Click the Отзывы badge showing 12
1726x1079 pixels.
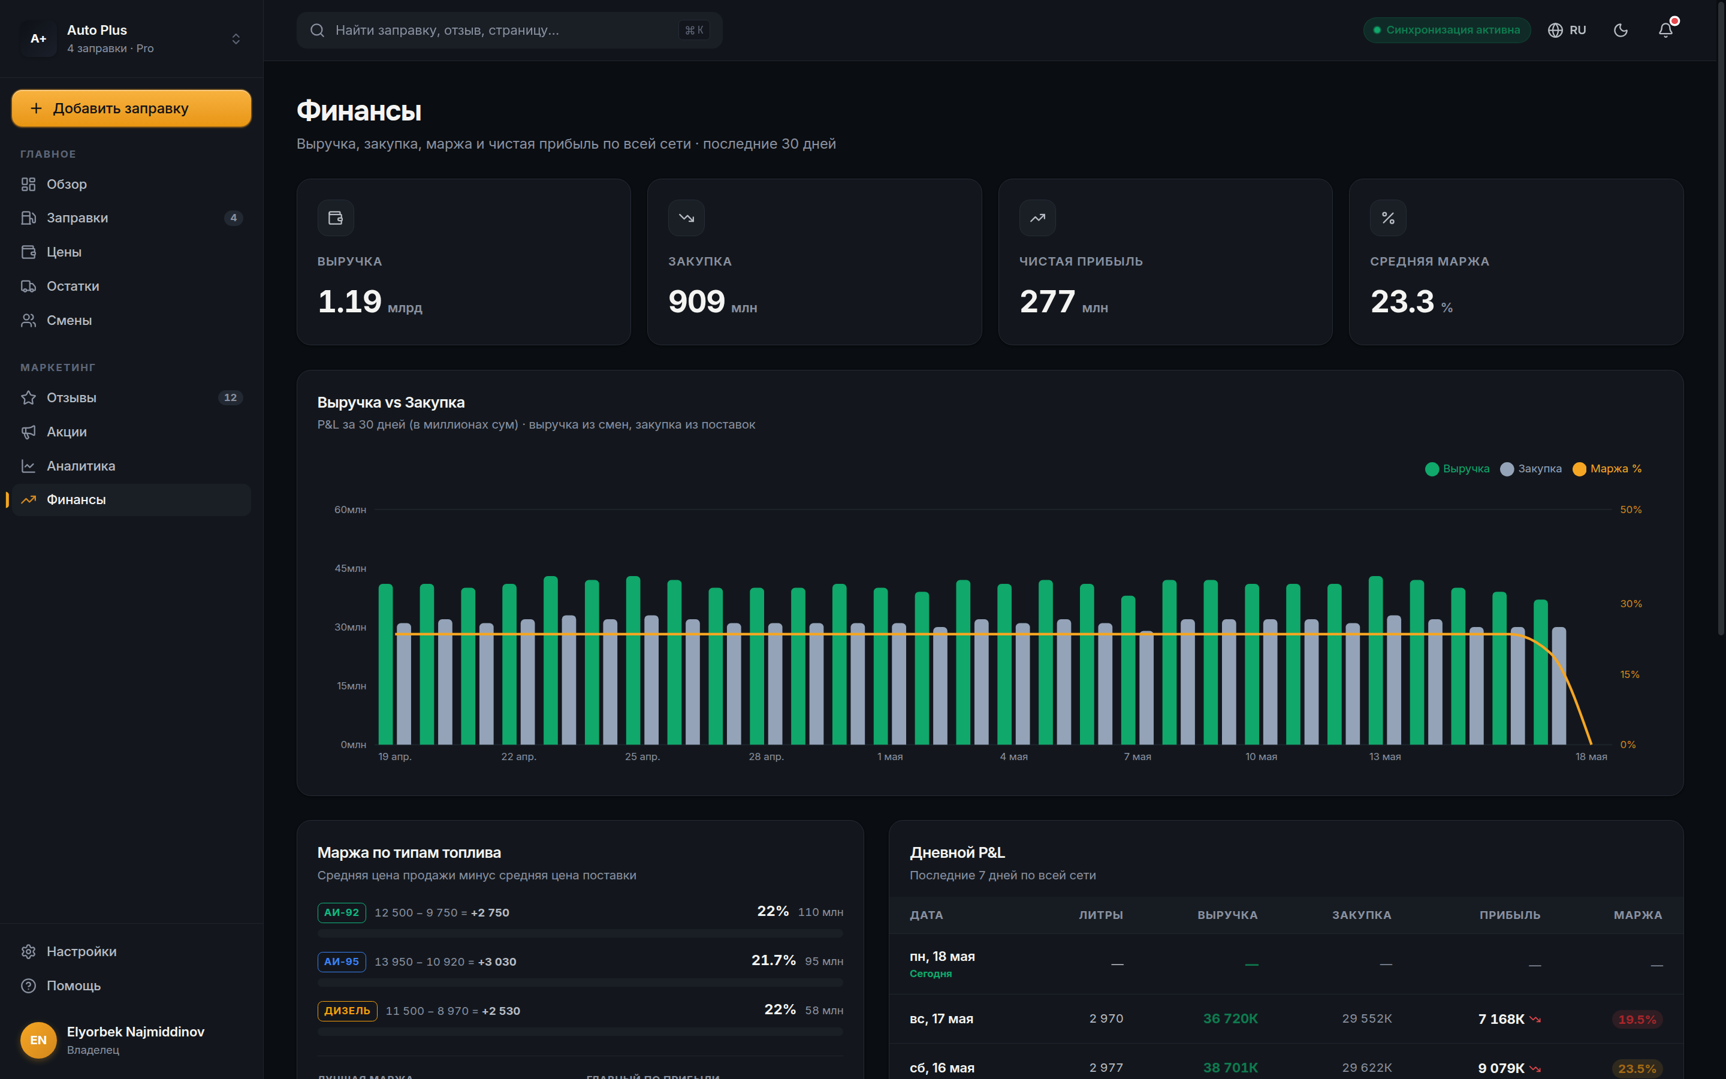pyautogui.click(x=230, y=397)
